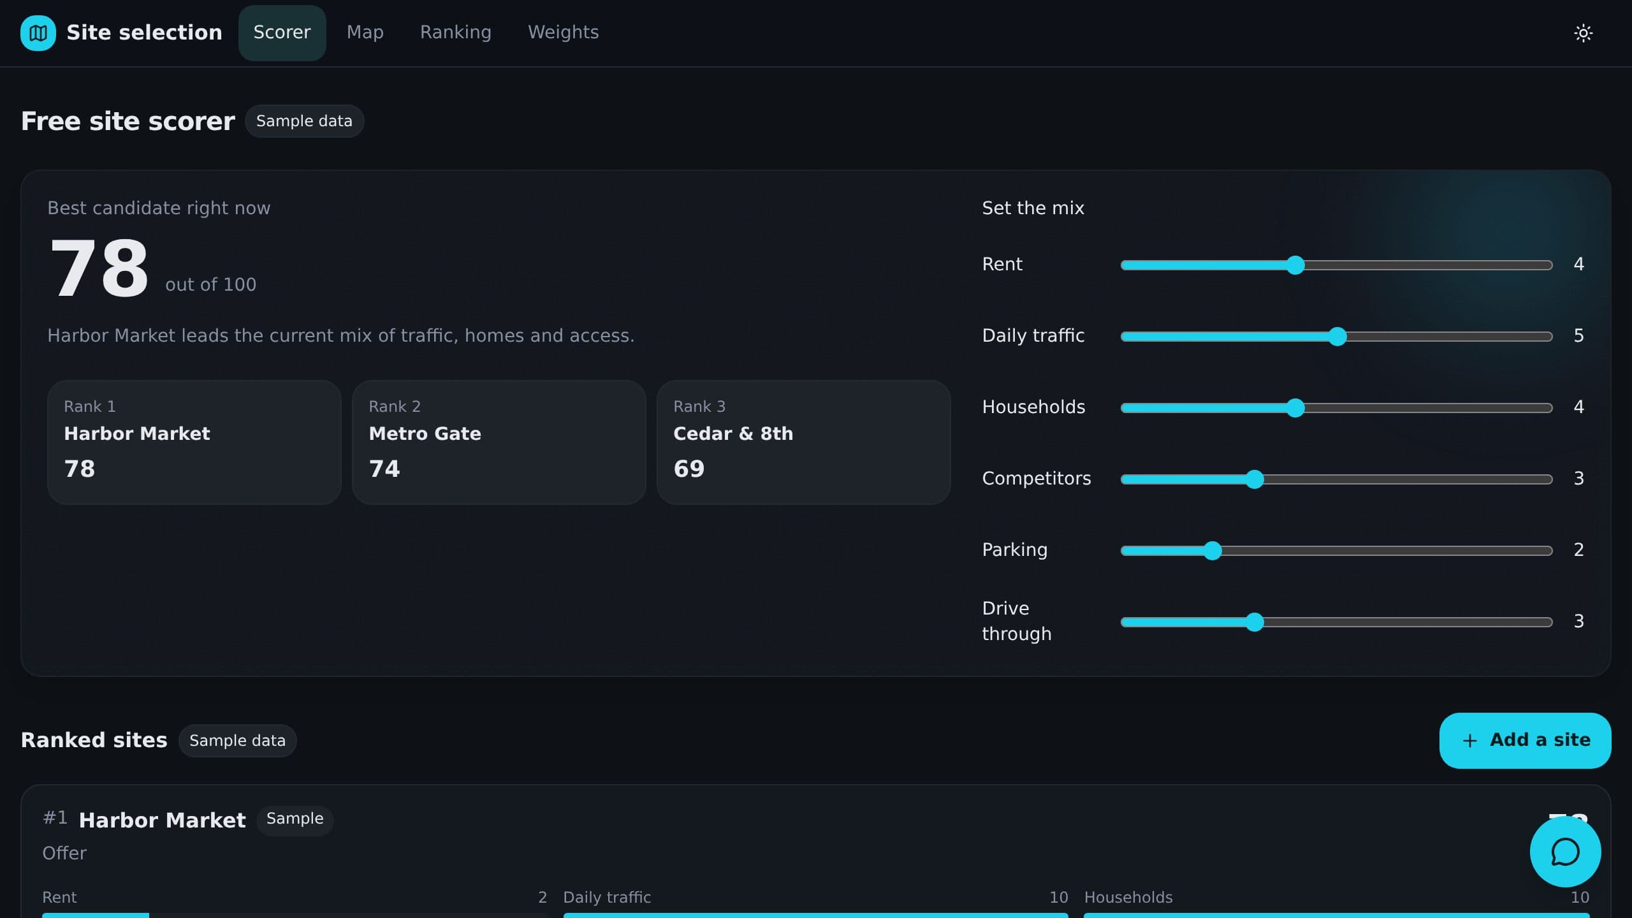Click the Harbor Market 'Daily traffic' metric label

[x=607, y=897]
